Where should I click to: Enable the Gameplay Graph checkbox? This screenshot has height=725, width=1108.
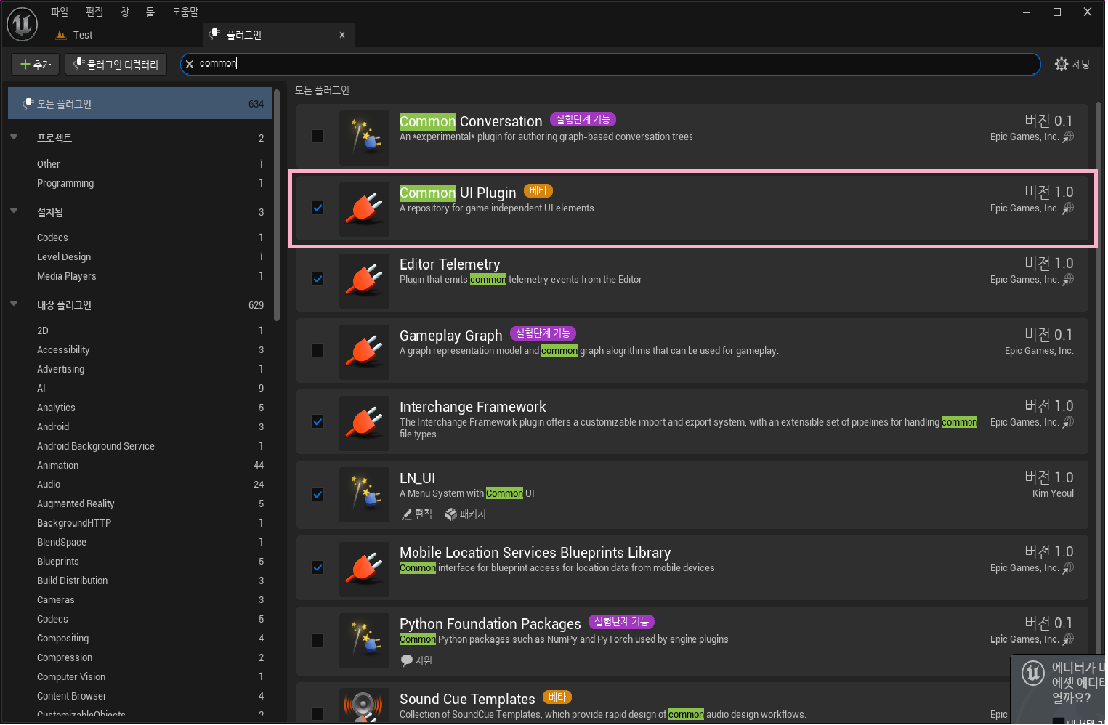[x=318, y=350]
